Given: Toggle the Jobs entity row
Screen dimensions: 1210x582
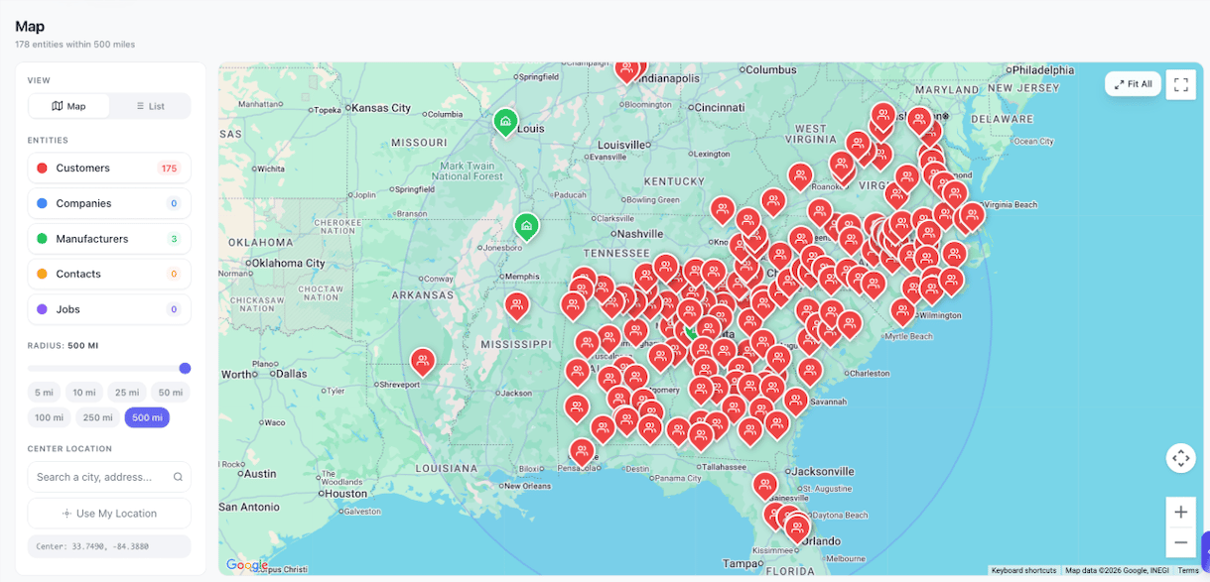Looking at the screenshot, I should 109,309.
